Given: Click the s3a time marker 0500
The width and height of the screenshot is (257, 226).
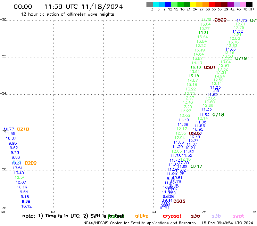Looking at the screenshot, I should (x=221, y=20).
